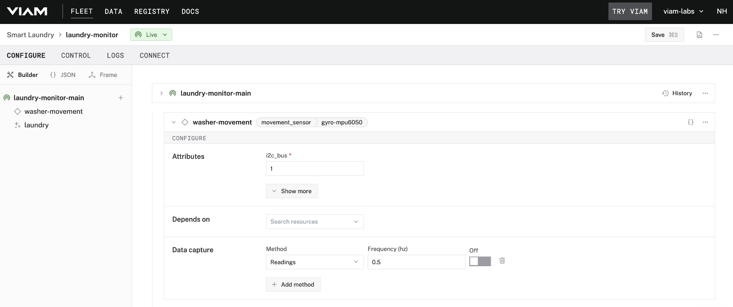Screen dimensions: 733x307
Task: Click the diamond icon beside sidebar washer-movement
Action: [18, 111]
